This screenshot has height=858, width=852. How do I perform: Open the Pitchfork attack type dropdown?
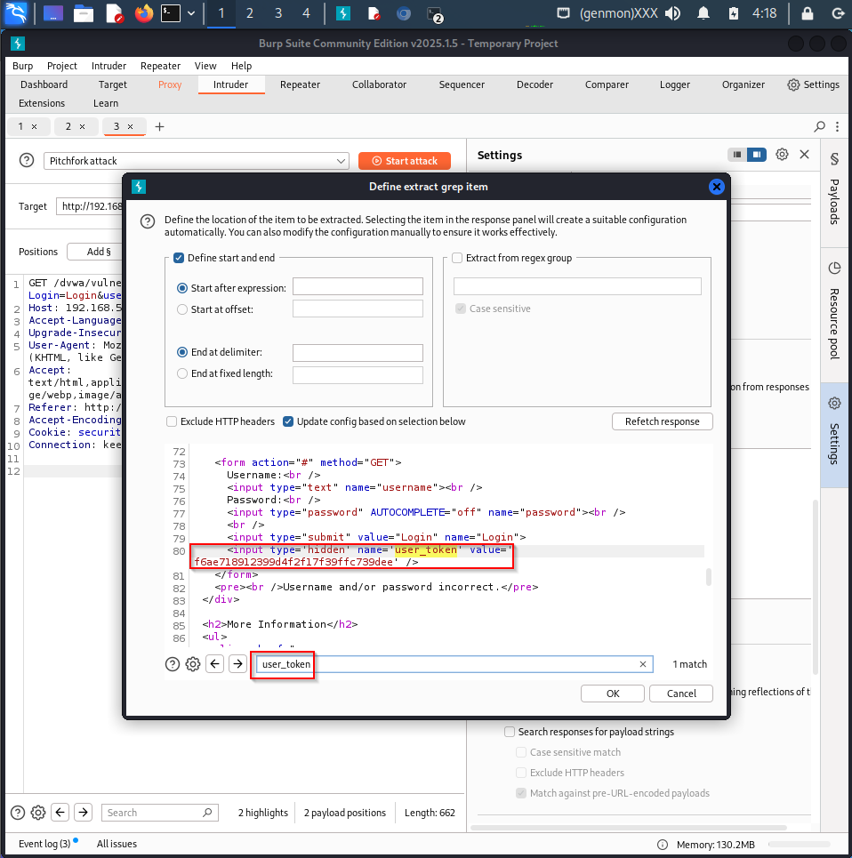point(197,161)
